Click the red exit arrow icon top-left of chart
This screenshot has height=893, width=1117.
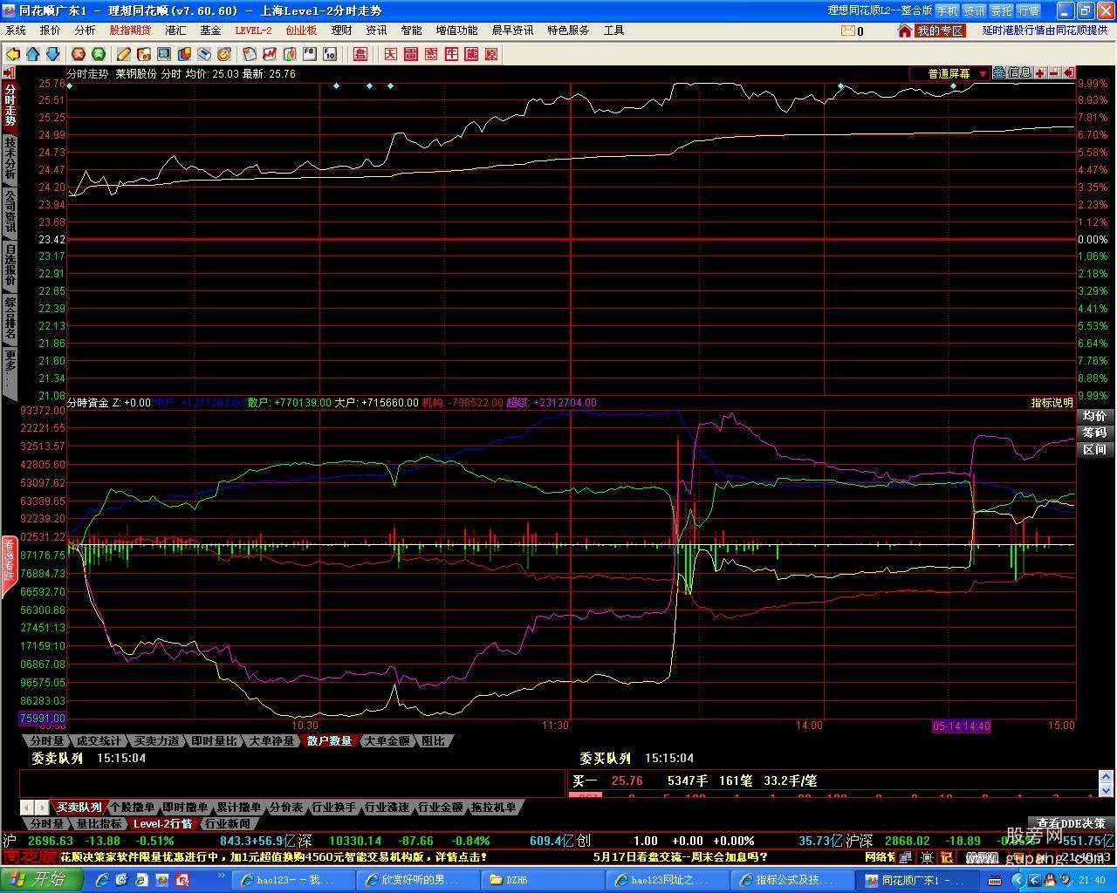click(x=9, y=73)
